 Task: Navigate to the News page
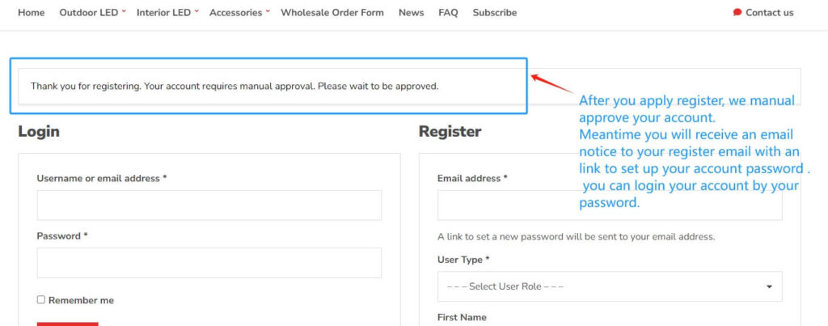(x=411, y=13)
